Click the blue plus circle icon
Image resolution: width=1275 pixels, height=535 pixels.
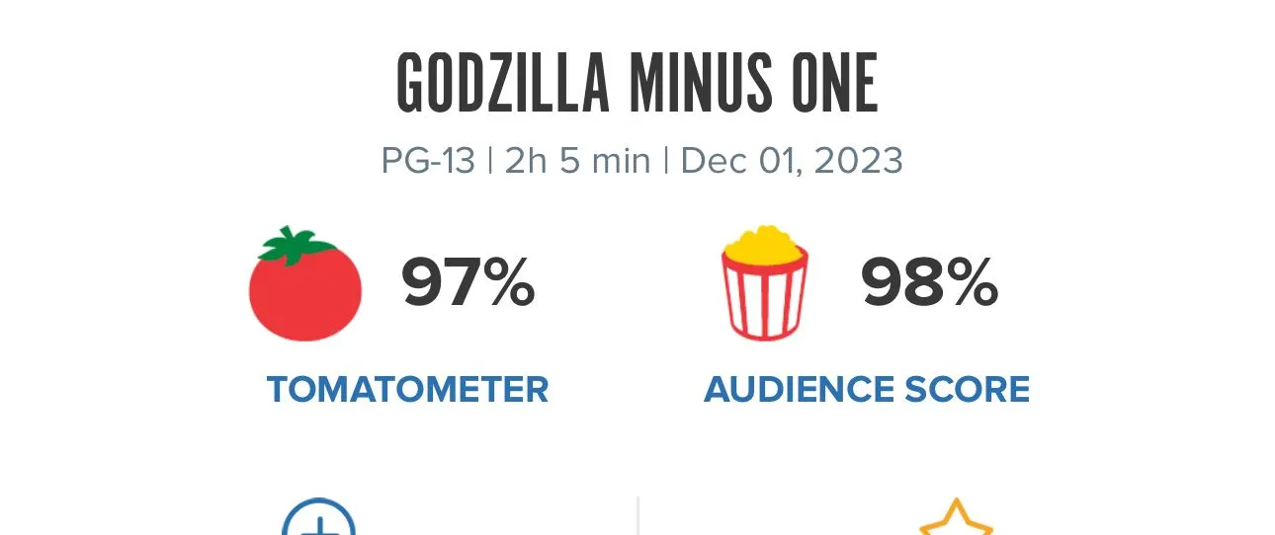(x=318, y=521)
